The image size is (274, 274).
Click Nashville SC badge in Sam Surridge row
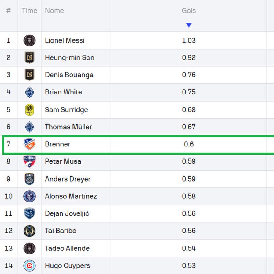point(29,110)
